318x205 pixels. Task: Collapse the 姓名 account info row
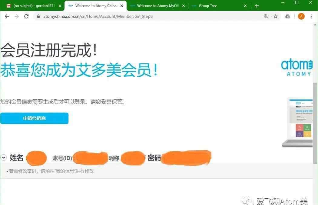[4, 158]
